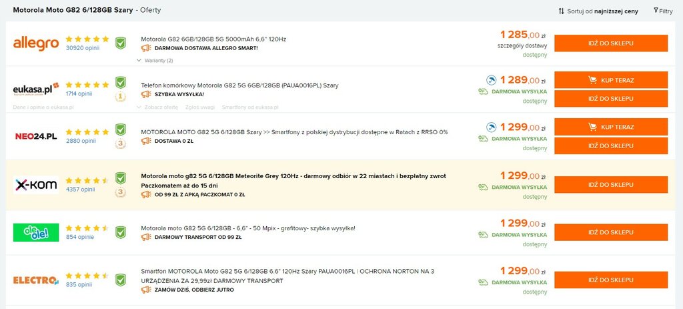Open szczegóły dostawy for the Allegro offer
This screenshot has width=683, height=309.
pyautogui.click(x=522, y=45)
